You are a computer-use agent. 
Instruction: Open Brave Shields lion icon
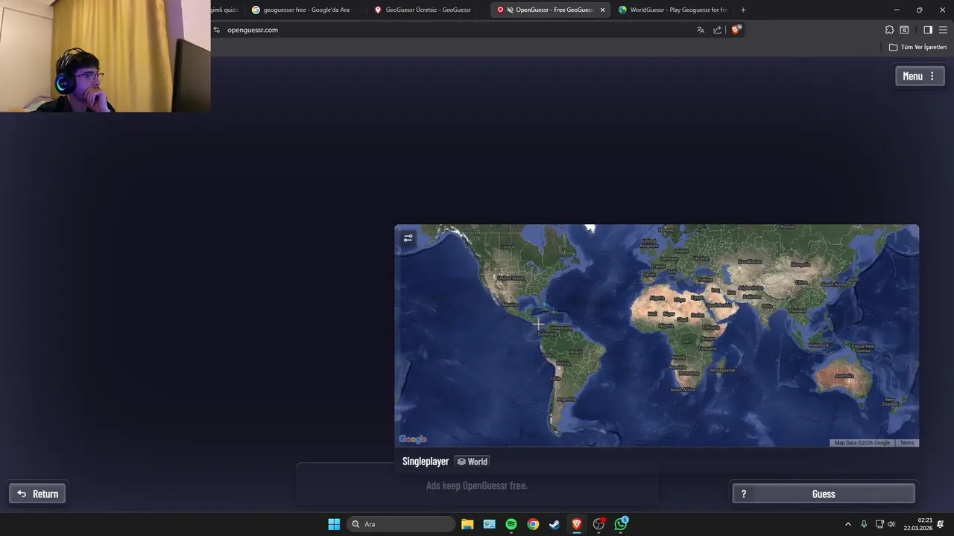click(x=736, y=30)
